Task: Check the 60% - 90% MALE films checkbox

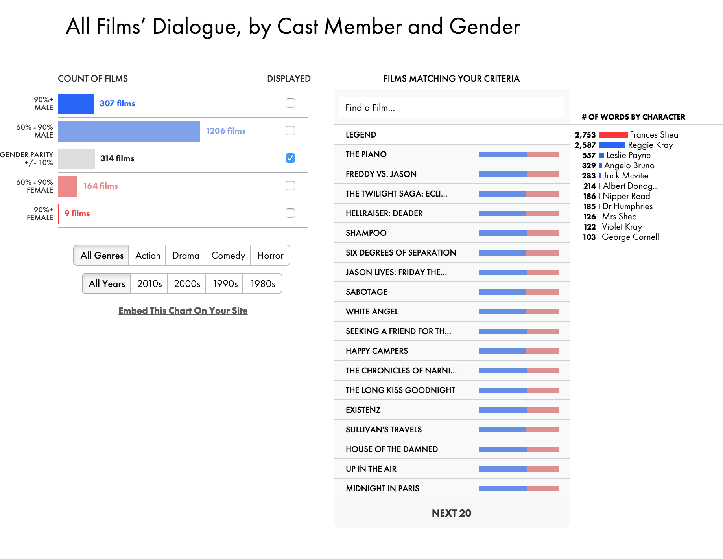Action: [x=290, y=131]
